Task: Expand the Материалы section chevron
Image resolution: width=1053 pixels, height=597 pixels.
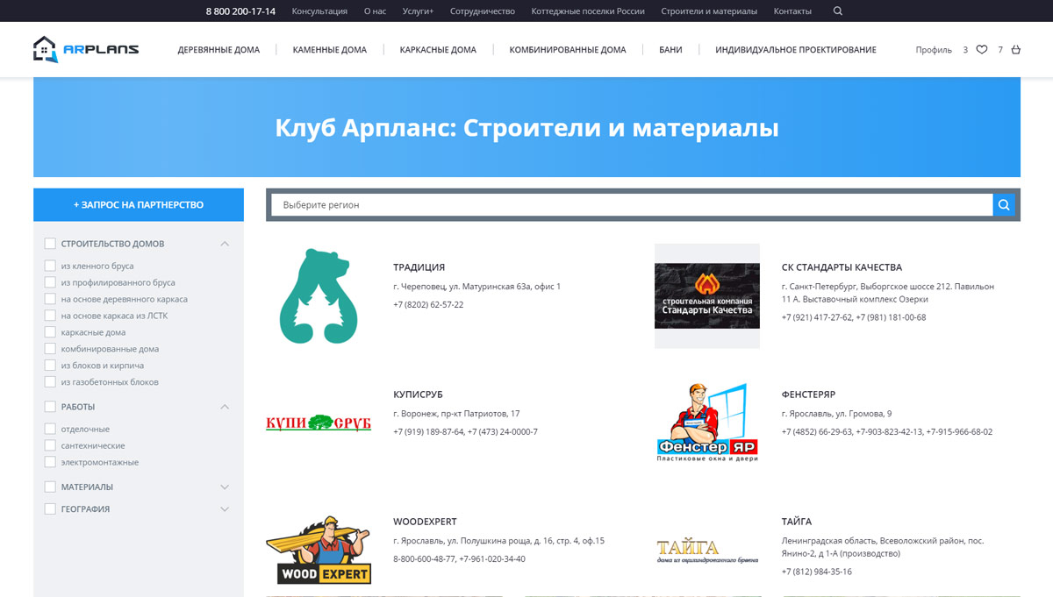Action: pos(225,487)
